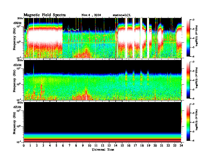The height and width of the screenshot is (167, 216).
Task: Click the "Universal Time" axis label
Action: tap(103, 150)
